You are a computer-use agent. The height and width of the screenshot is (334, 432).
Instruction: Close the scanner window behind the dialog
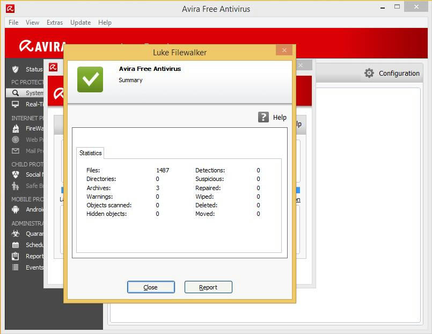tap(301, 66)
